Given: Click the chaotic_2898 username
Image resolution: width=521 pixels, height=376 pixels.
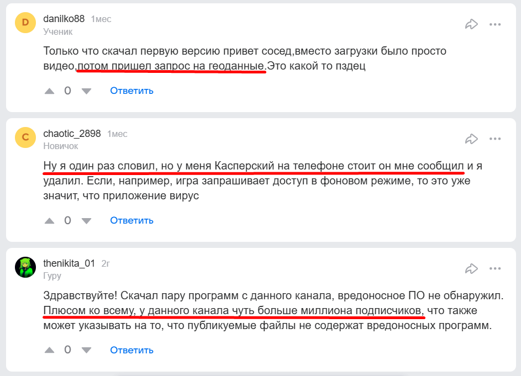Looking at the screenshot, I should [72, 134].
